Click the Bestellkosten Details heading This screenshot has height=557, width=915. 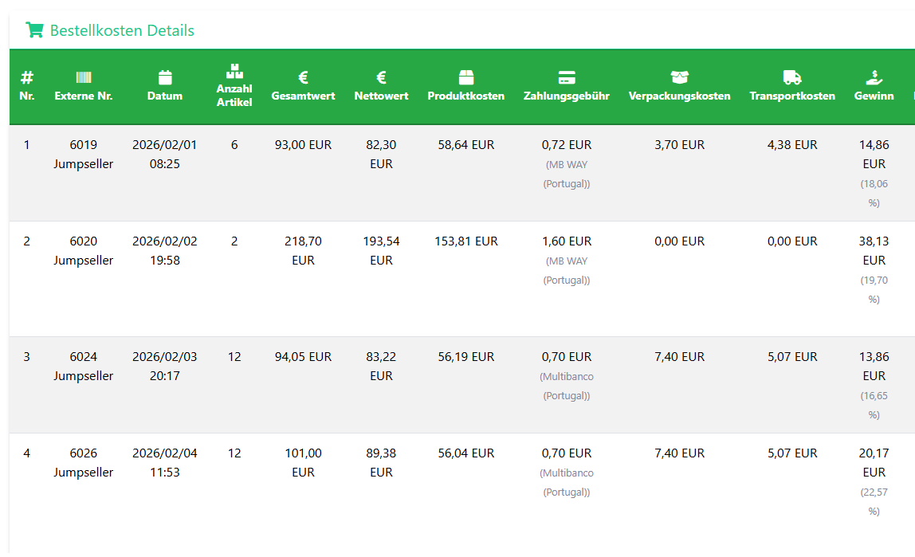pyautogui.click(x=122, y=30)
